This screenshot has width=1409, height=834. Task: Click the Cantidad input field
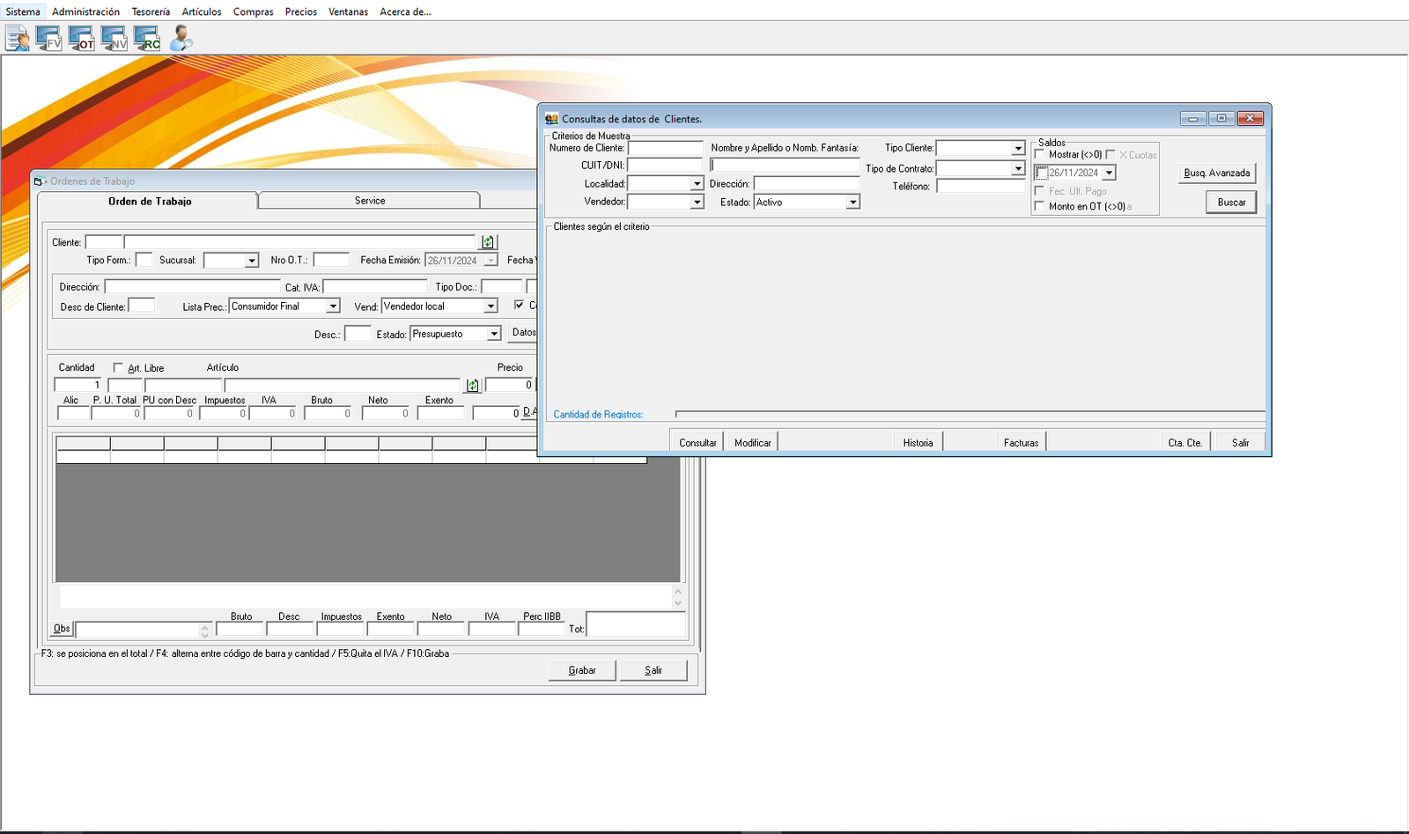pos(78,385)
